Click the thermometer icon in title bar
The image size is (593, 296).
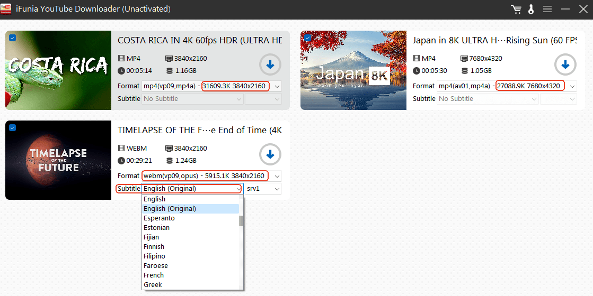point(530,10)
